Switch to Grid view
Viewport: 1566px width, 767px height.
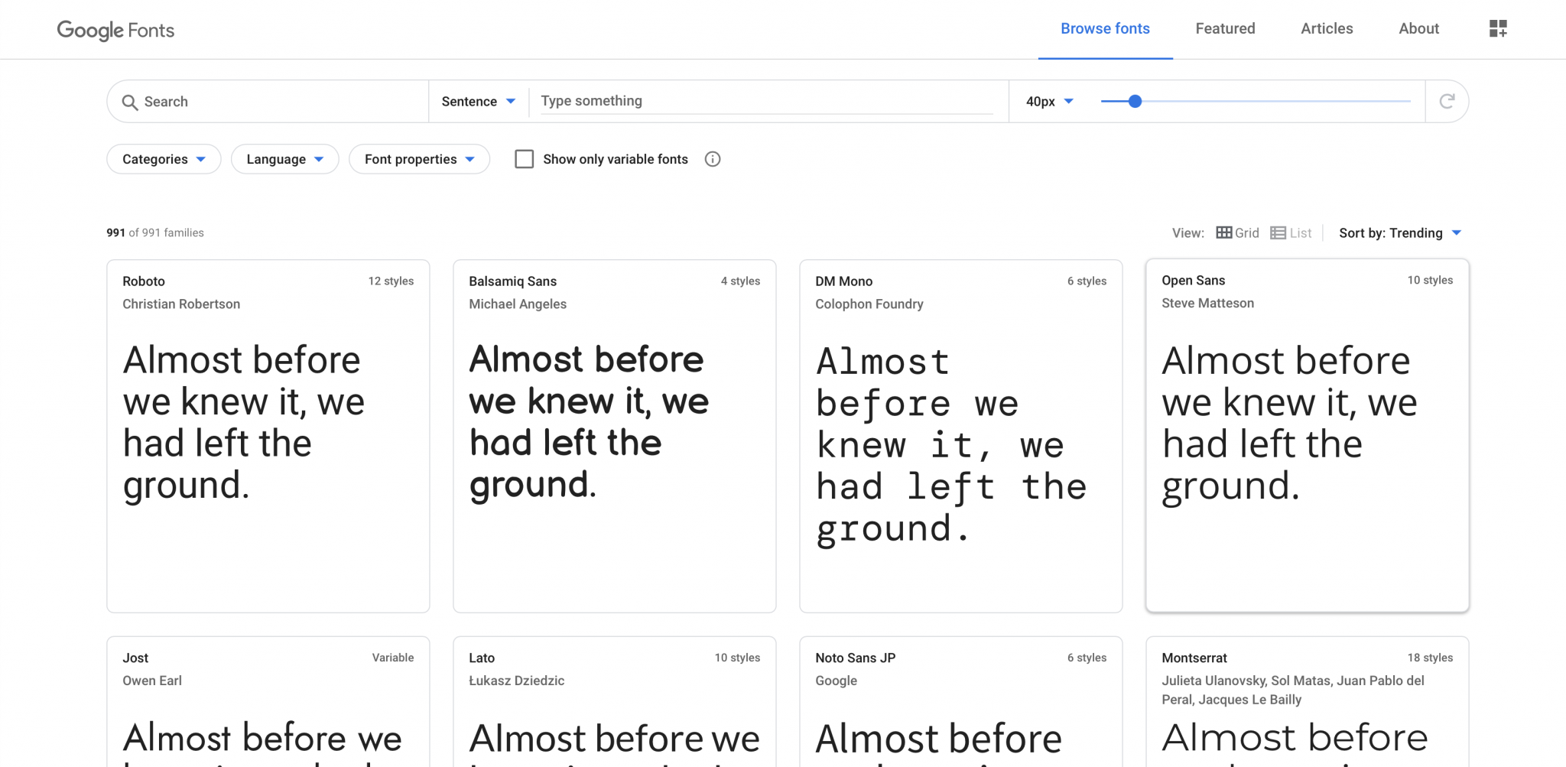pyautogui.click(x=1236, y=232)
